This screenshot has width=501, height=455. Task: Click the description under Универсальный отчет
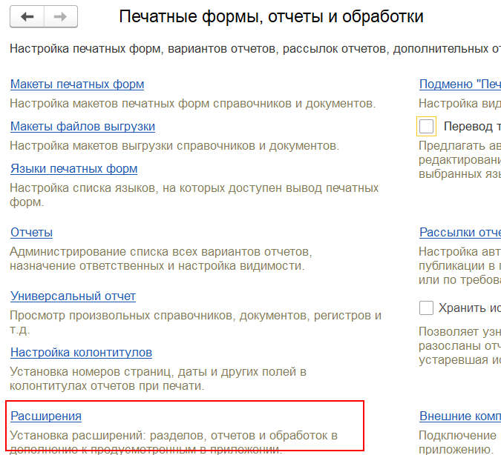[196, 316]
